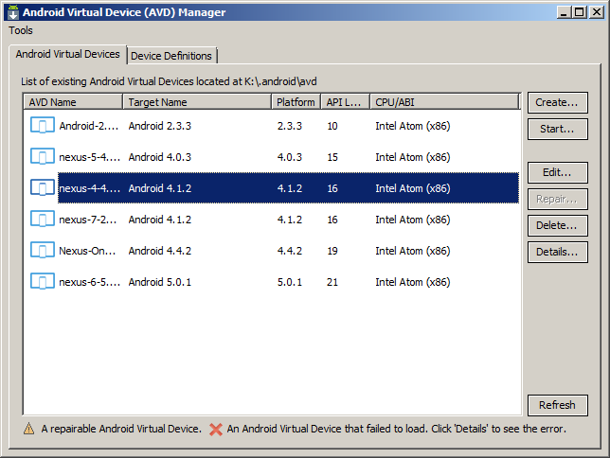Click the Delete... button
Screen dimensions: 610x458
(x=557, y=225)
